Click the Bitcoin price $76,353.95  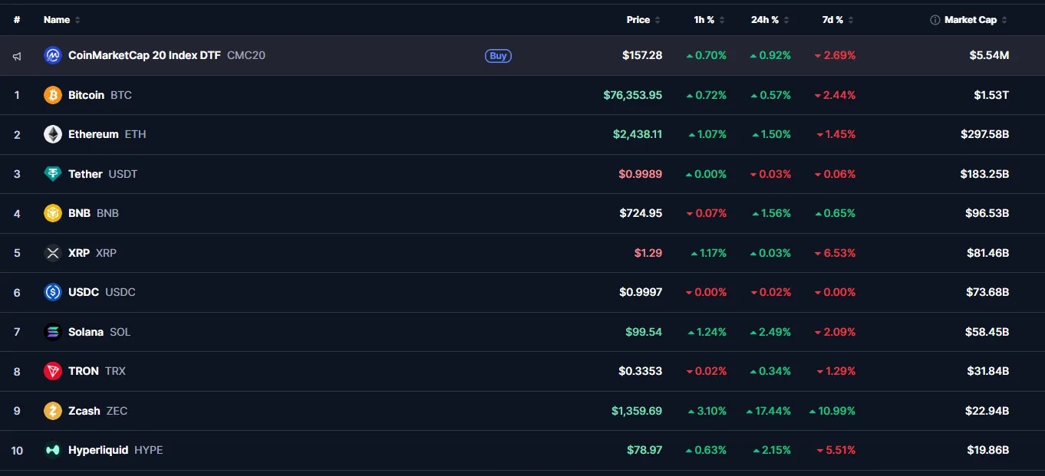pyautogui.click(x=633, y=95)
